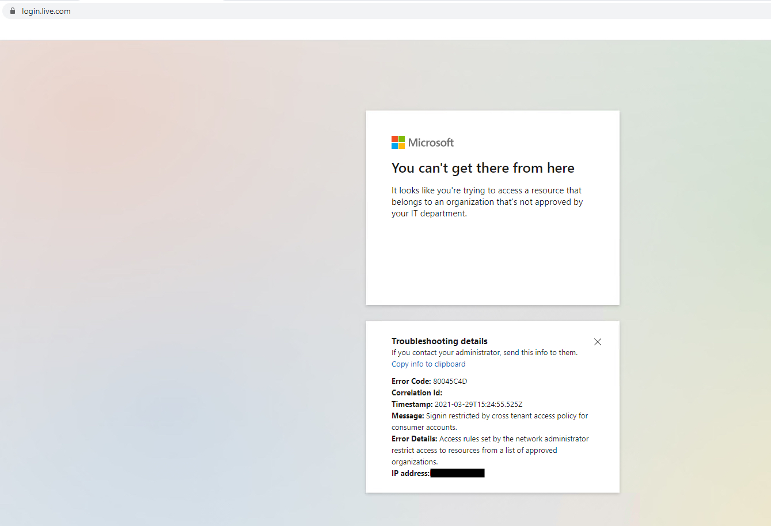Click the Troubleshooting details heading

[439, 341]
